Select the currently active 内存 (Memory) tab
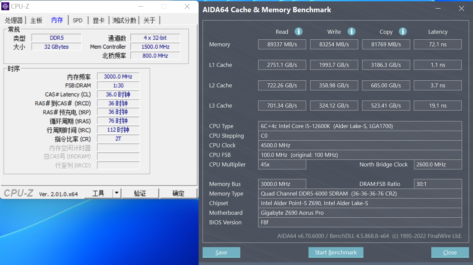 tap(57, 20)
